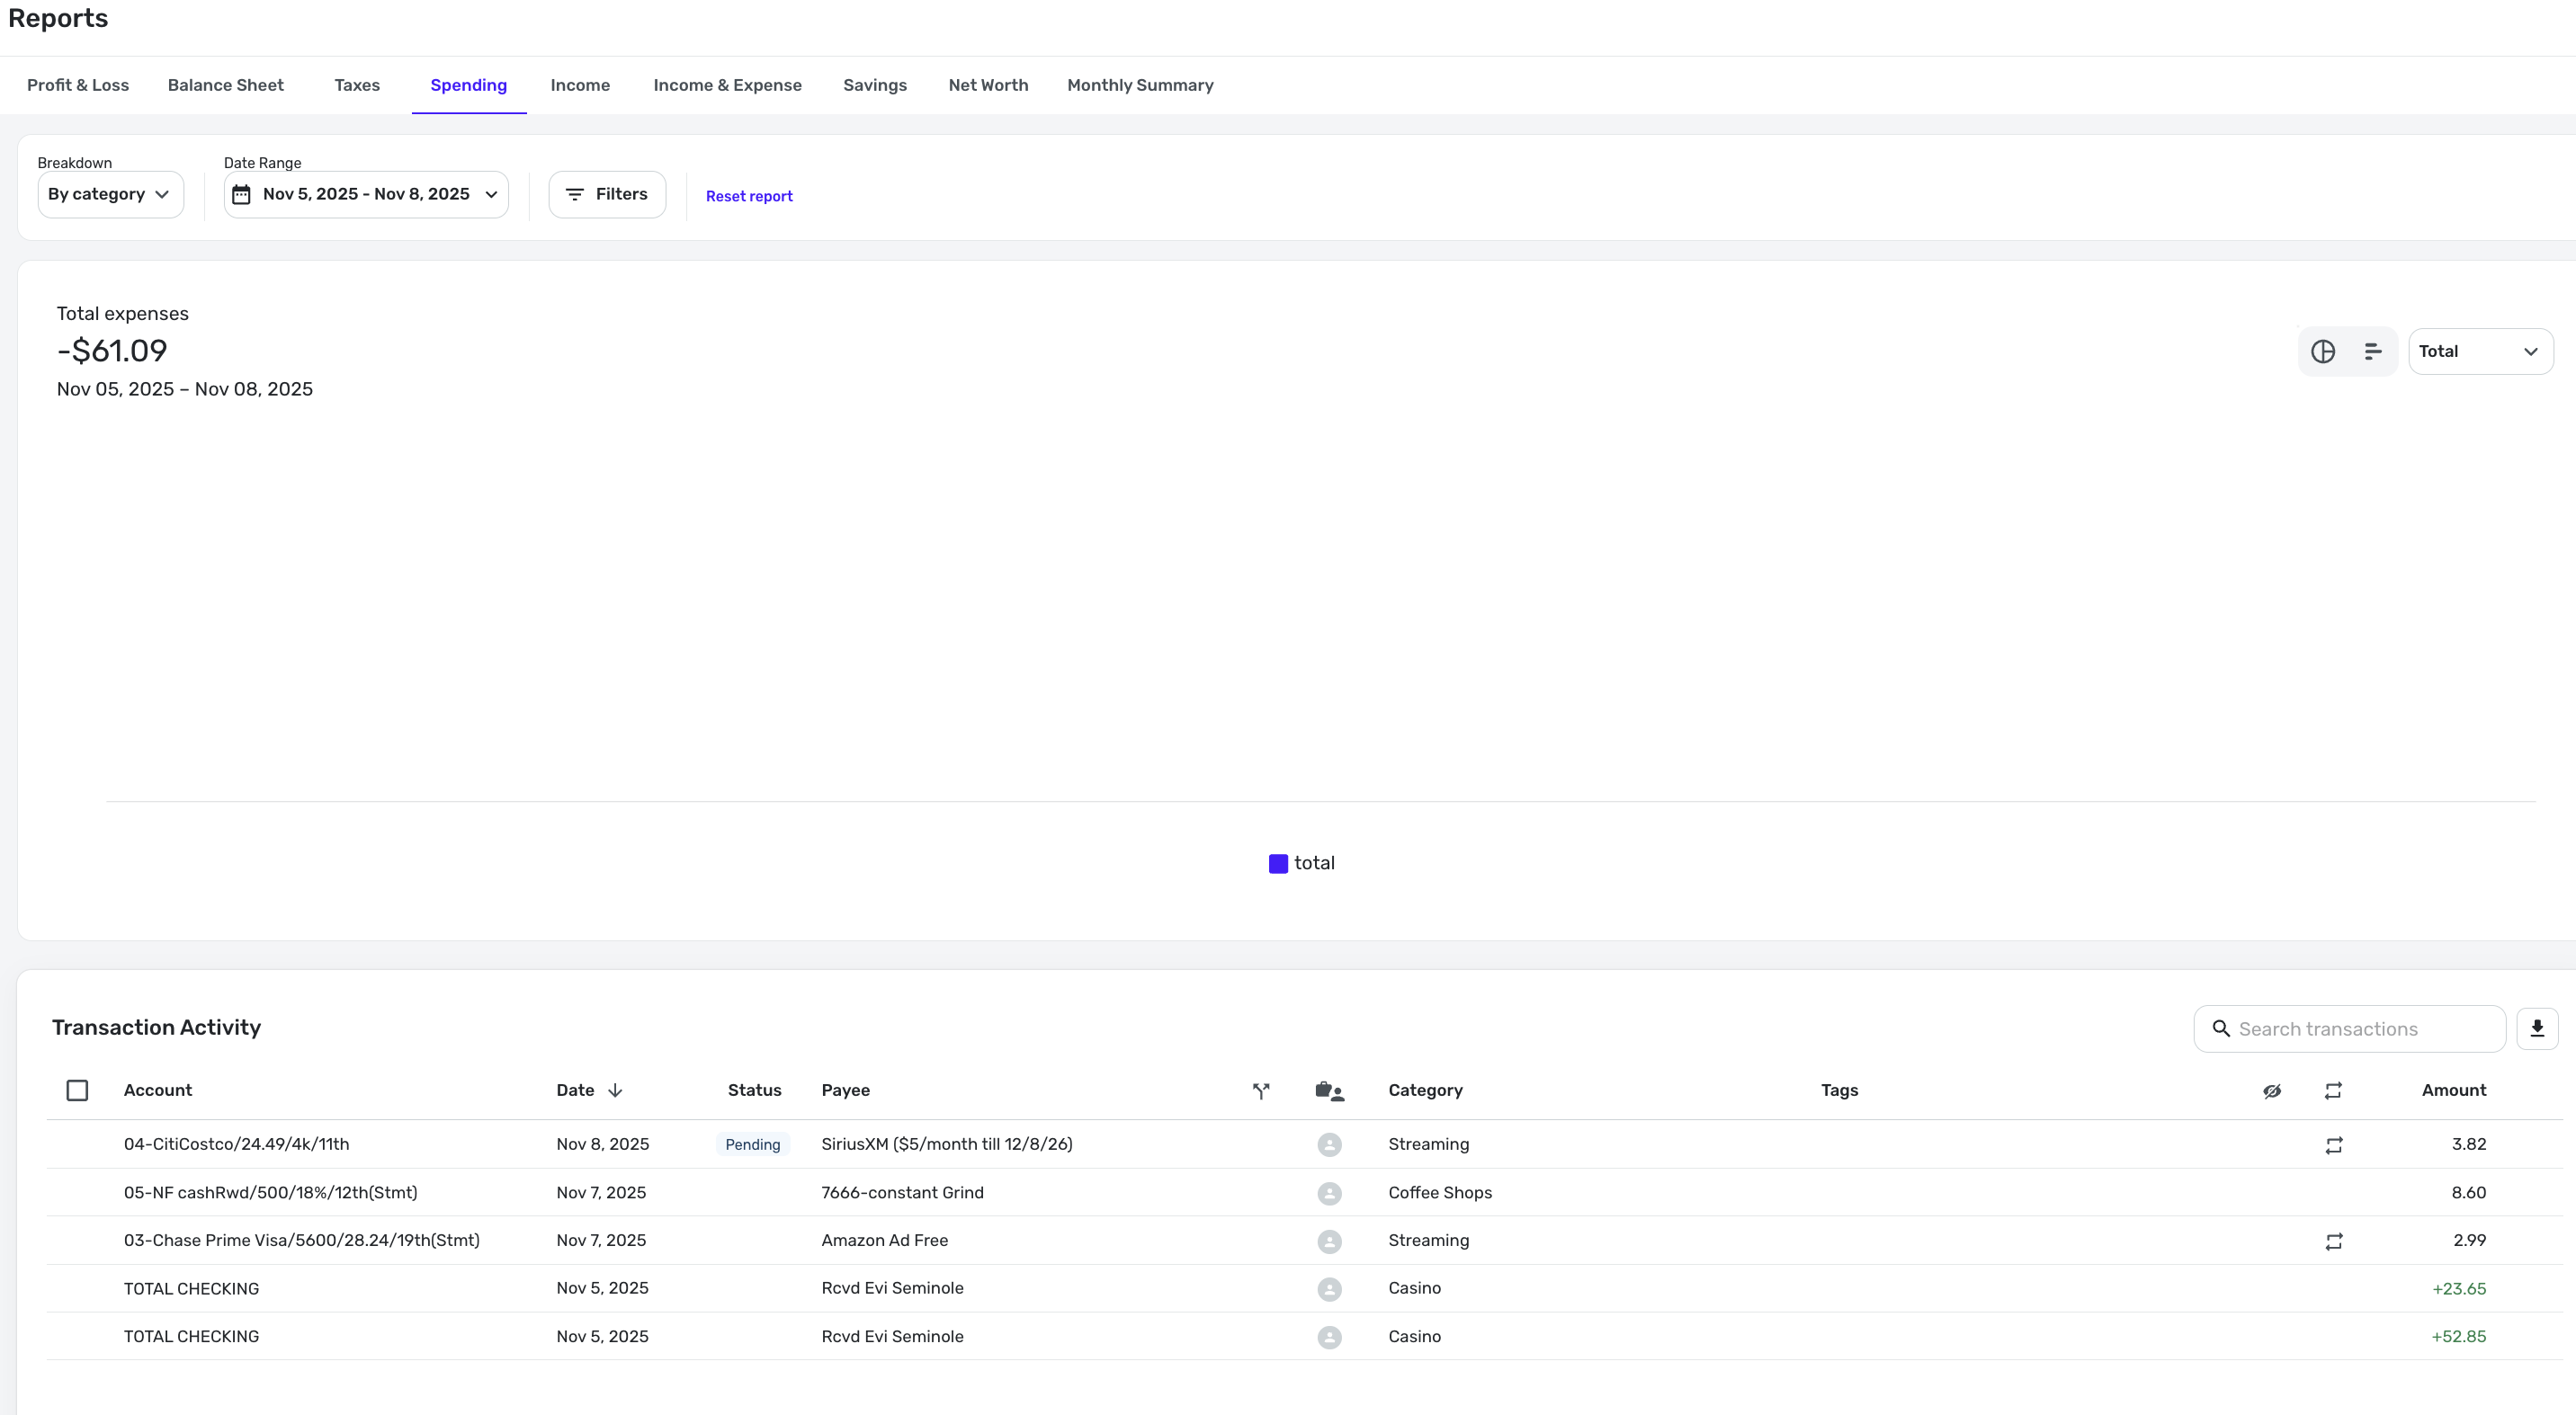Open the Income & Expense tab
2576x1415 pixels.
pos(727,85)
